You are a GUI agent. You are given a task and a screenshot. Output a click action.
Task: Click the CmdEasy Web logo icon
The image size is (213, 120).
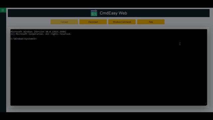[94, 13]
